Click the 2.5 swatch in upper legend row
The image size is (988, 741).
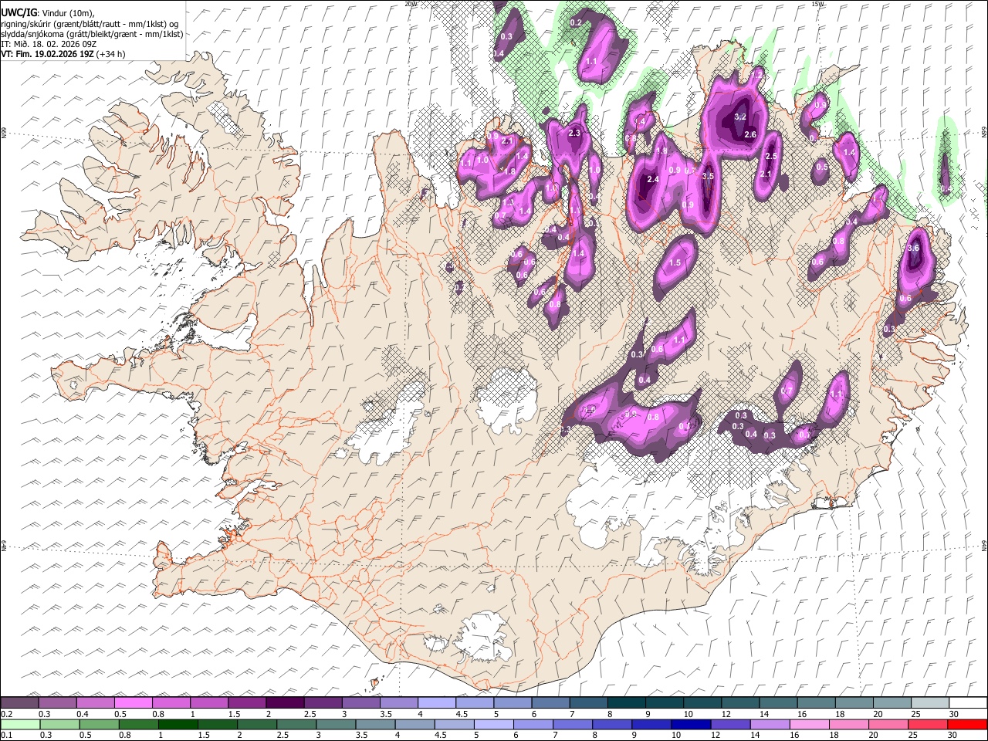[323, 702]
